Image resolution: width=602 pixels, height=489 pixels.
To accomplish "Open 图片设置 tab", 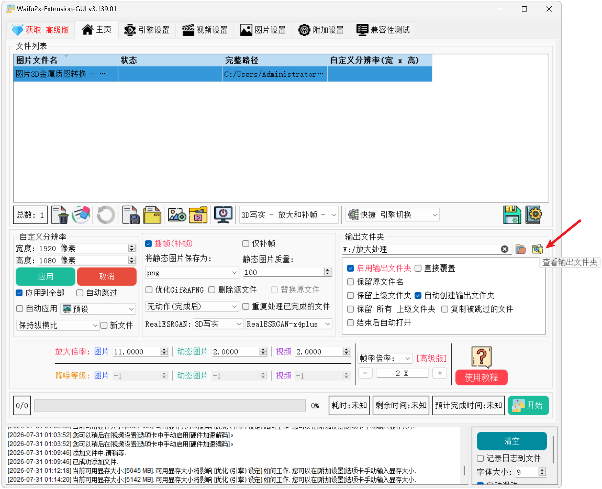I will (263, 30).
